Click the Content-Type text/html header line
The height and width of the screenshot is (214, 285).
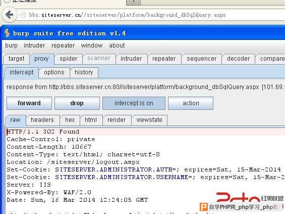click(x=83, y=155)
